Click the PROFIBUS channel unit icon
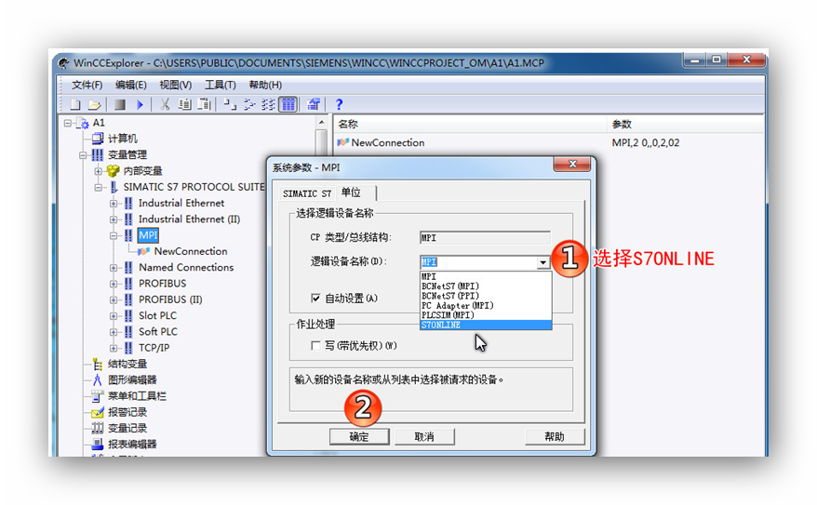Screen dimensions: 817x505 coord(128,284)
